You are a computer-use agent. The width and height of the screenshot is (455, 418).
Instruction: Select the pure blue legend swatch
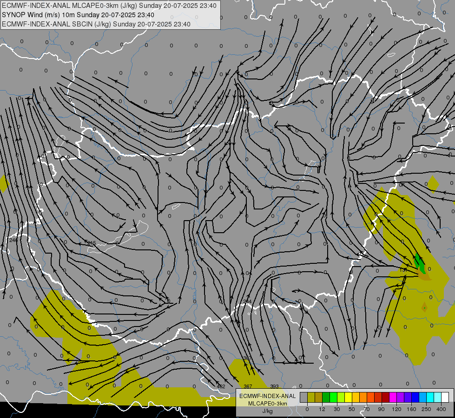[415, 397]
